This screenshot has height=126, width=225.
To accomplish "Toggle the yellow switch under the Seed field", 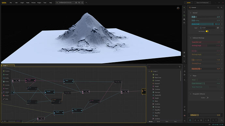I will pyautogui.click(x=207, y=31).
